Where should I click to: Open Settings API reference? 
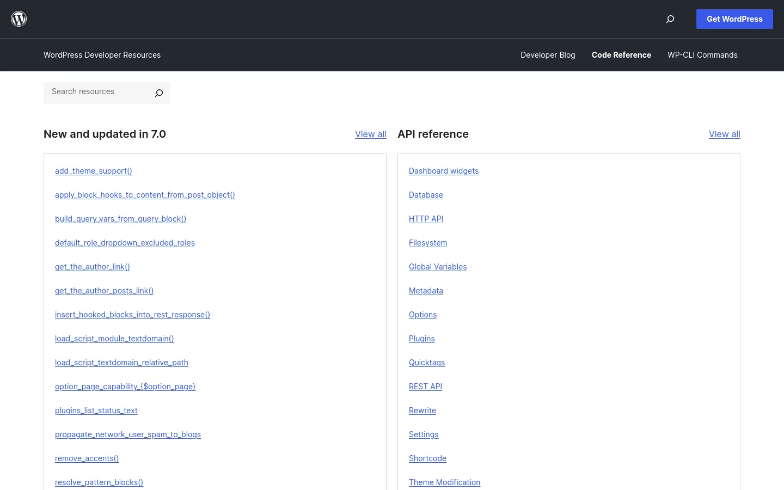424,434
